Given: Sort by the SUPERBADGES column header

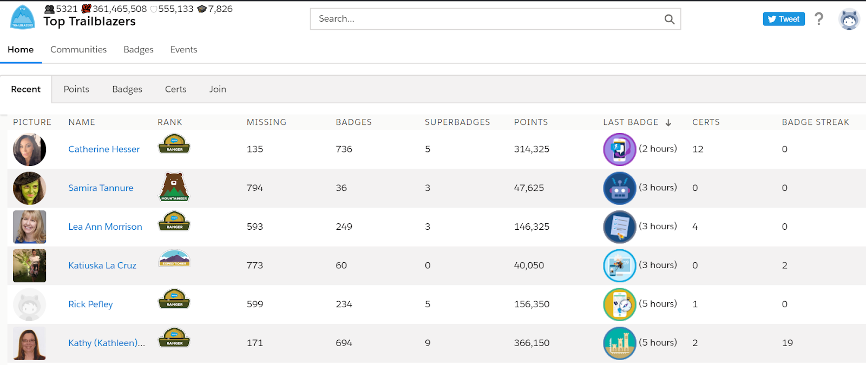Looking at the screenshot, I should (x=457, y=122).
